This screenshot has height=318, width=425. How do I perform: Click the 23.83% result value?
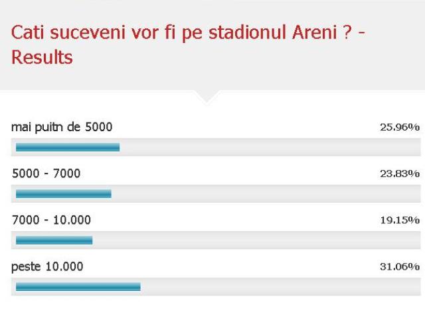pyautogui.click(x=400, y=174)
